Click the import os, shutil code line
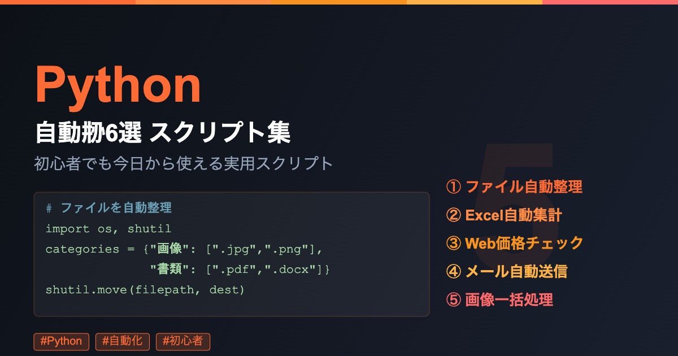 [108, 229]
